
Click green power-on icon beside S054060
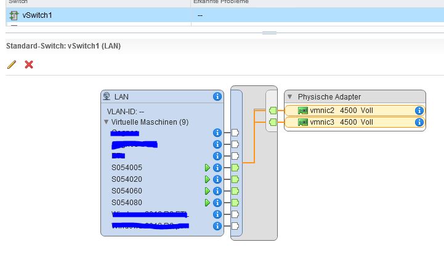click(x=208, y=191)
